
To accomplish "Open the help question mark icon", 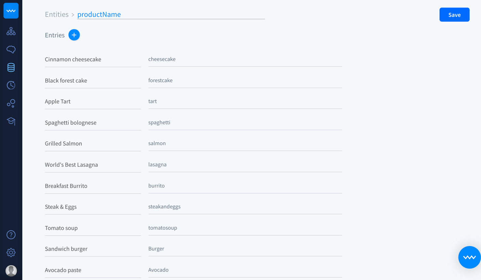I will (11, 235).
